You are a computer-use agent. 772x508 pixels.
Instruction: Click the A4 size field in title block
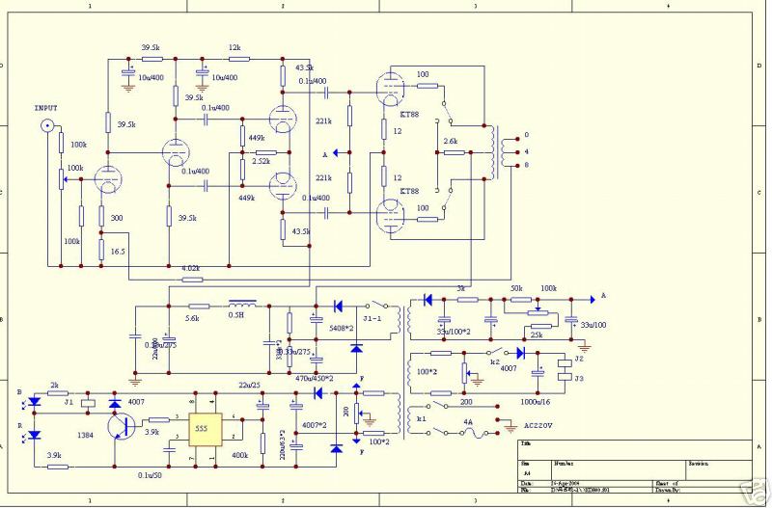(x=526, y=473)
